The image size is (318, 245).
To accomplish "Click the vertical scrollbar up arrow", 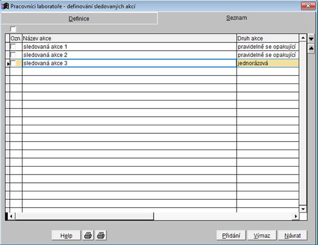I will click(x=303, y=38).
